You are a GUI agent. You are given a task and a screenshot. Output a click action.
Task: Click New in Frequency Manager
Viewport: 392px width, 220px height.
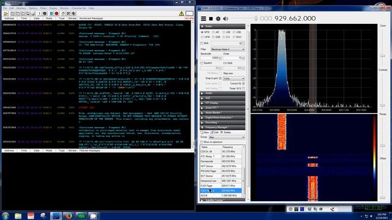[205, 133]
